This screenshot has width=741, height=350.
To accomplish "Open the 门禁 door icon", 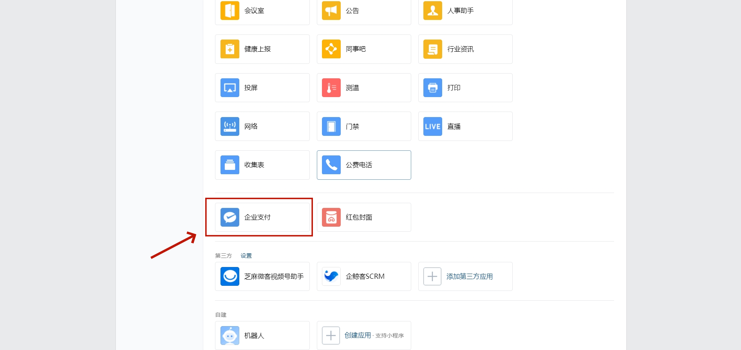I will pos(331,126).
